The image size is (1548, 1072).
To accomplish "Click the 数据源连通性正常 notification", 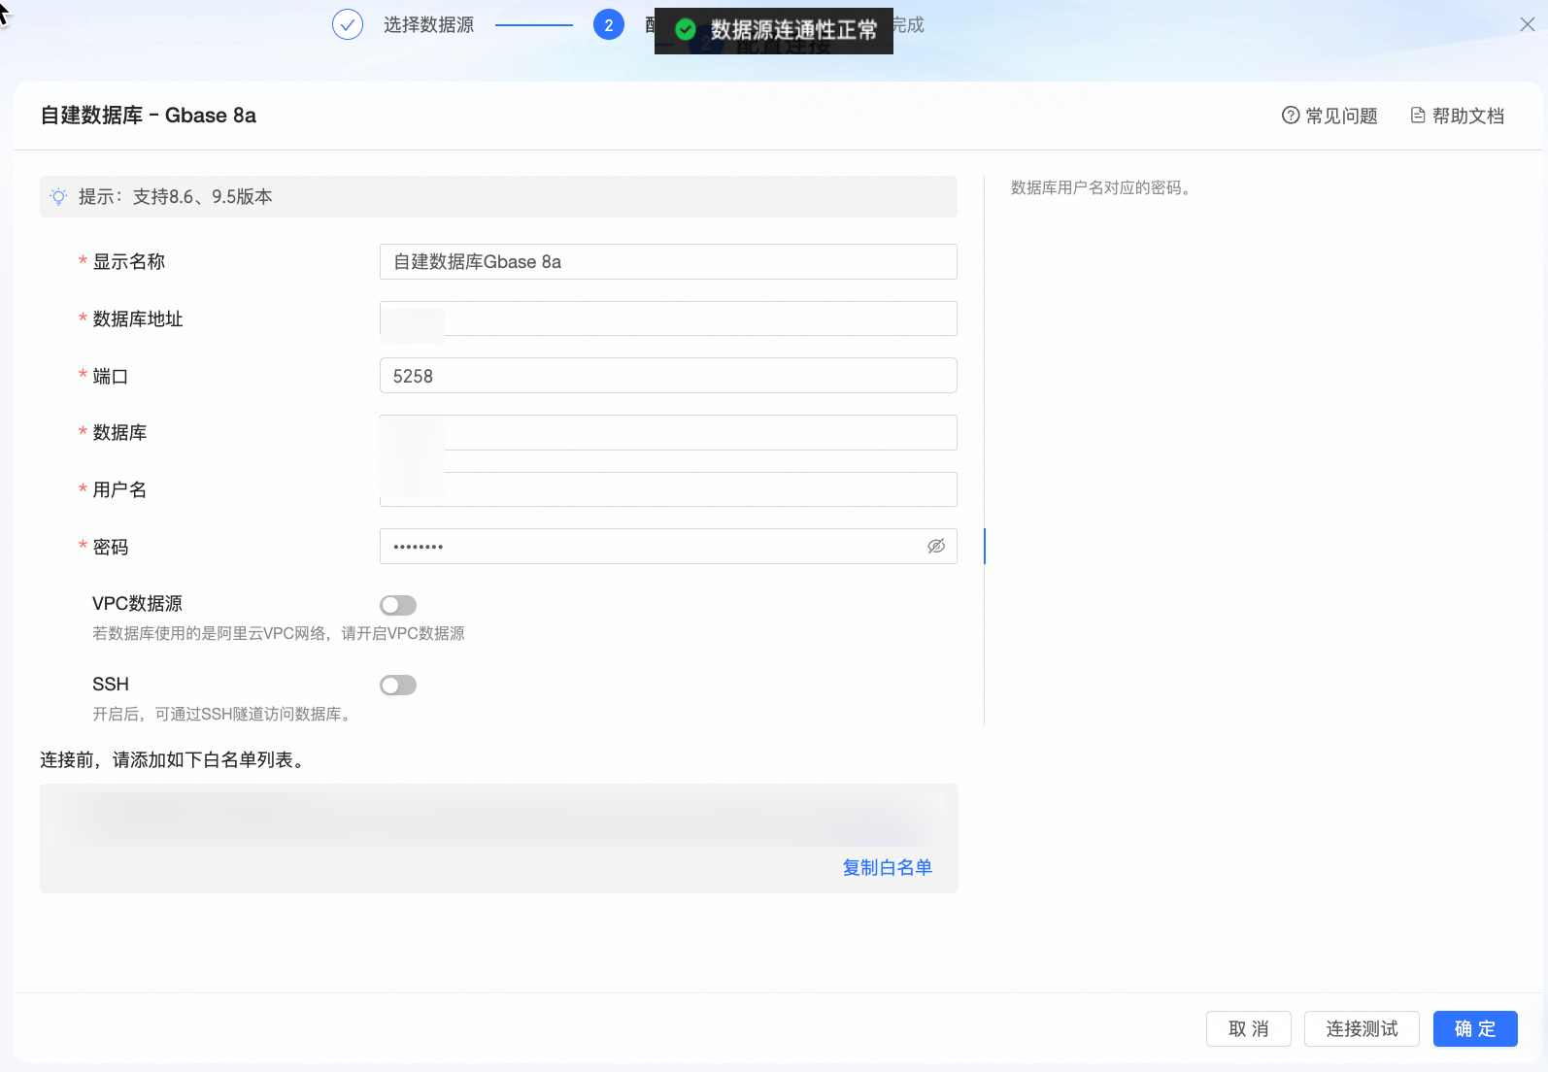I will (x=774, y=30).
